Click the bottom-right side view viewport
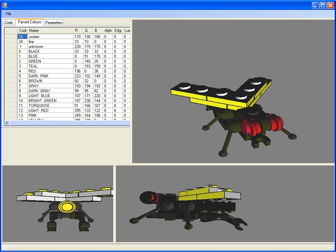This screenshot has height=252, width=336. (225, 204)
